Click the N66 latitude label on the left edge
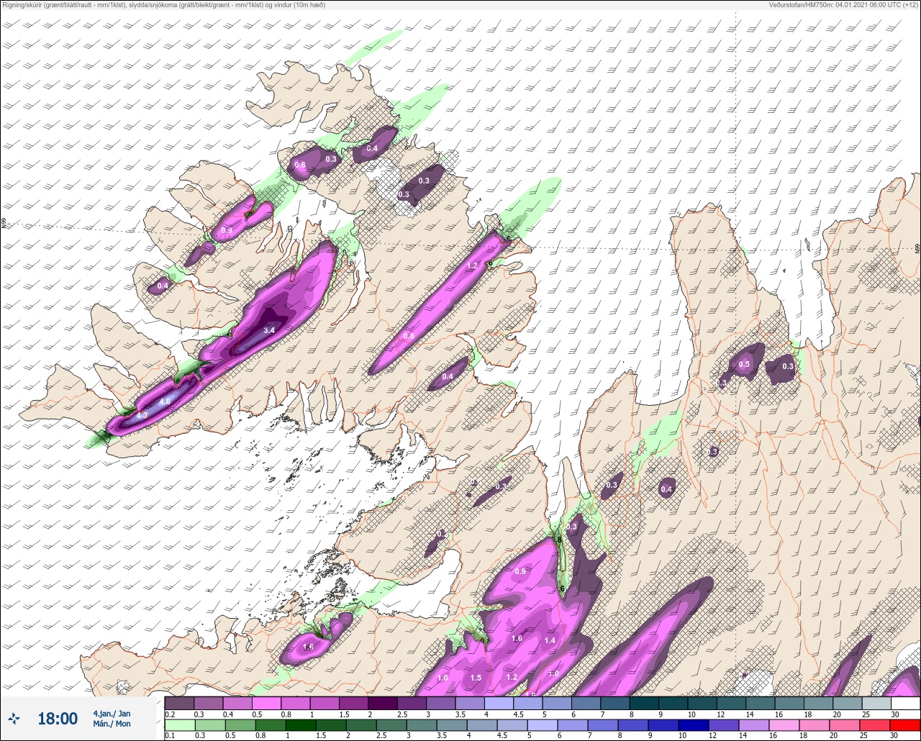Image resolution: width=921 pixels, height=741 pixels. [4, 224]
